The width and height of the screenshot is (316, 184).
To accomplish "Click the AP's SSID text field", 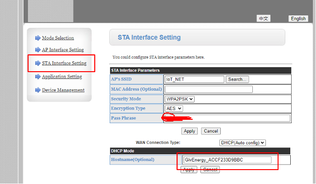I will 195,79.
